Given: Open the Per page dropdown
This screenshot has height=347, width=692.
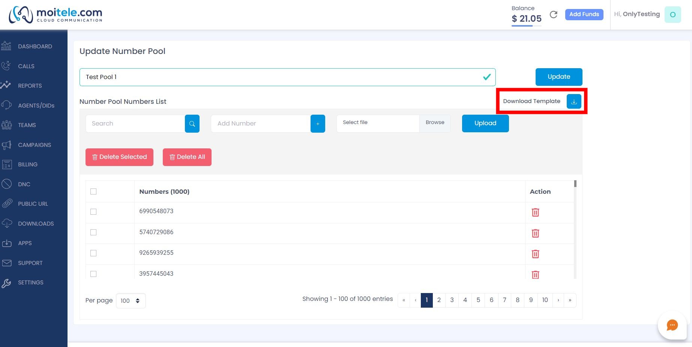Looking at the screenshot, I should pos(131,301).
